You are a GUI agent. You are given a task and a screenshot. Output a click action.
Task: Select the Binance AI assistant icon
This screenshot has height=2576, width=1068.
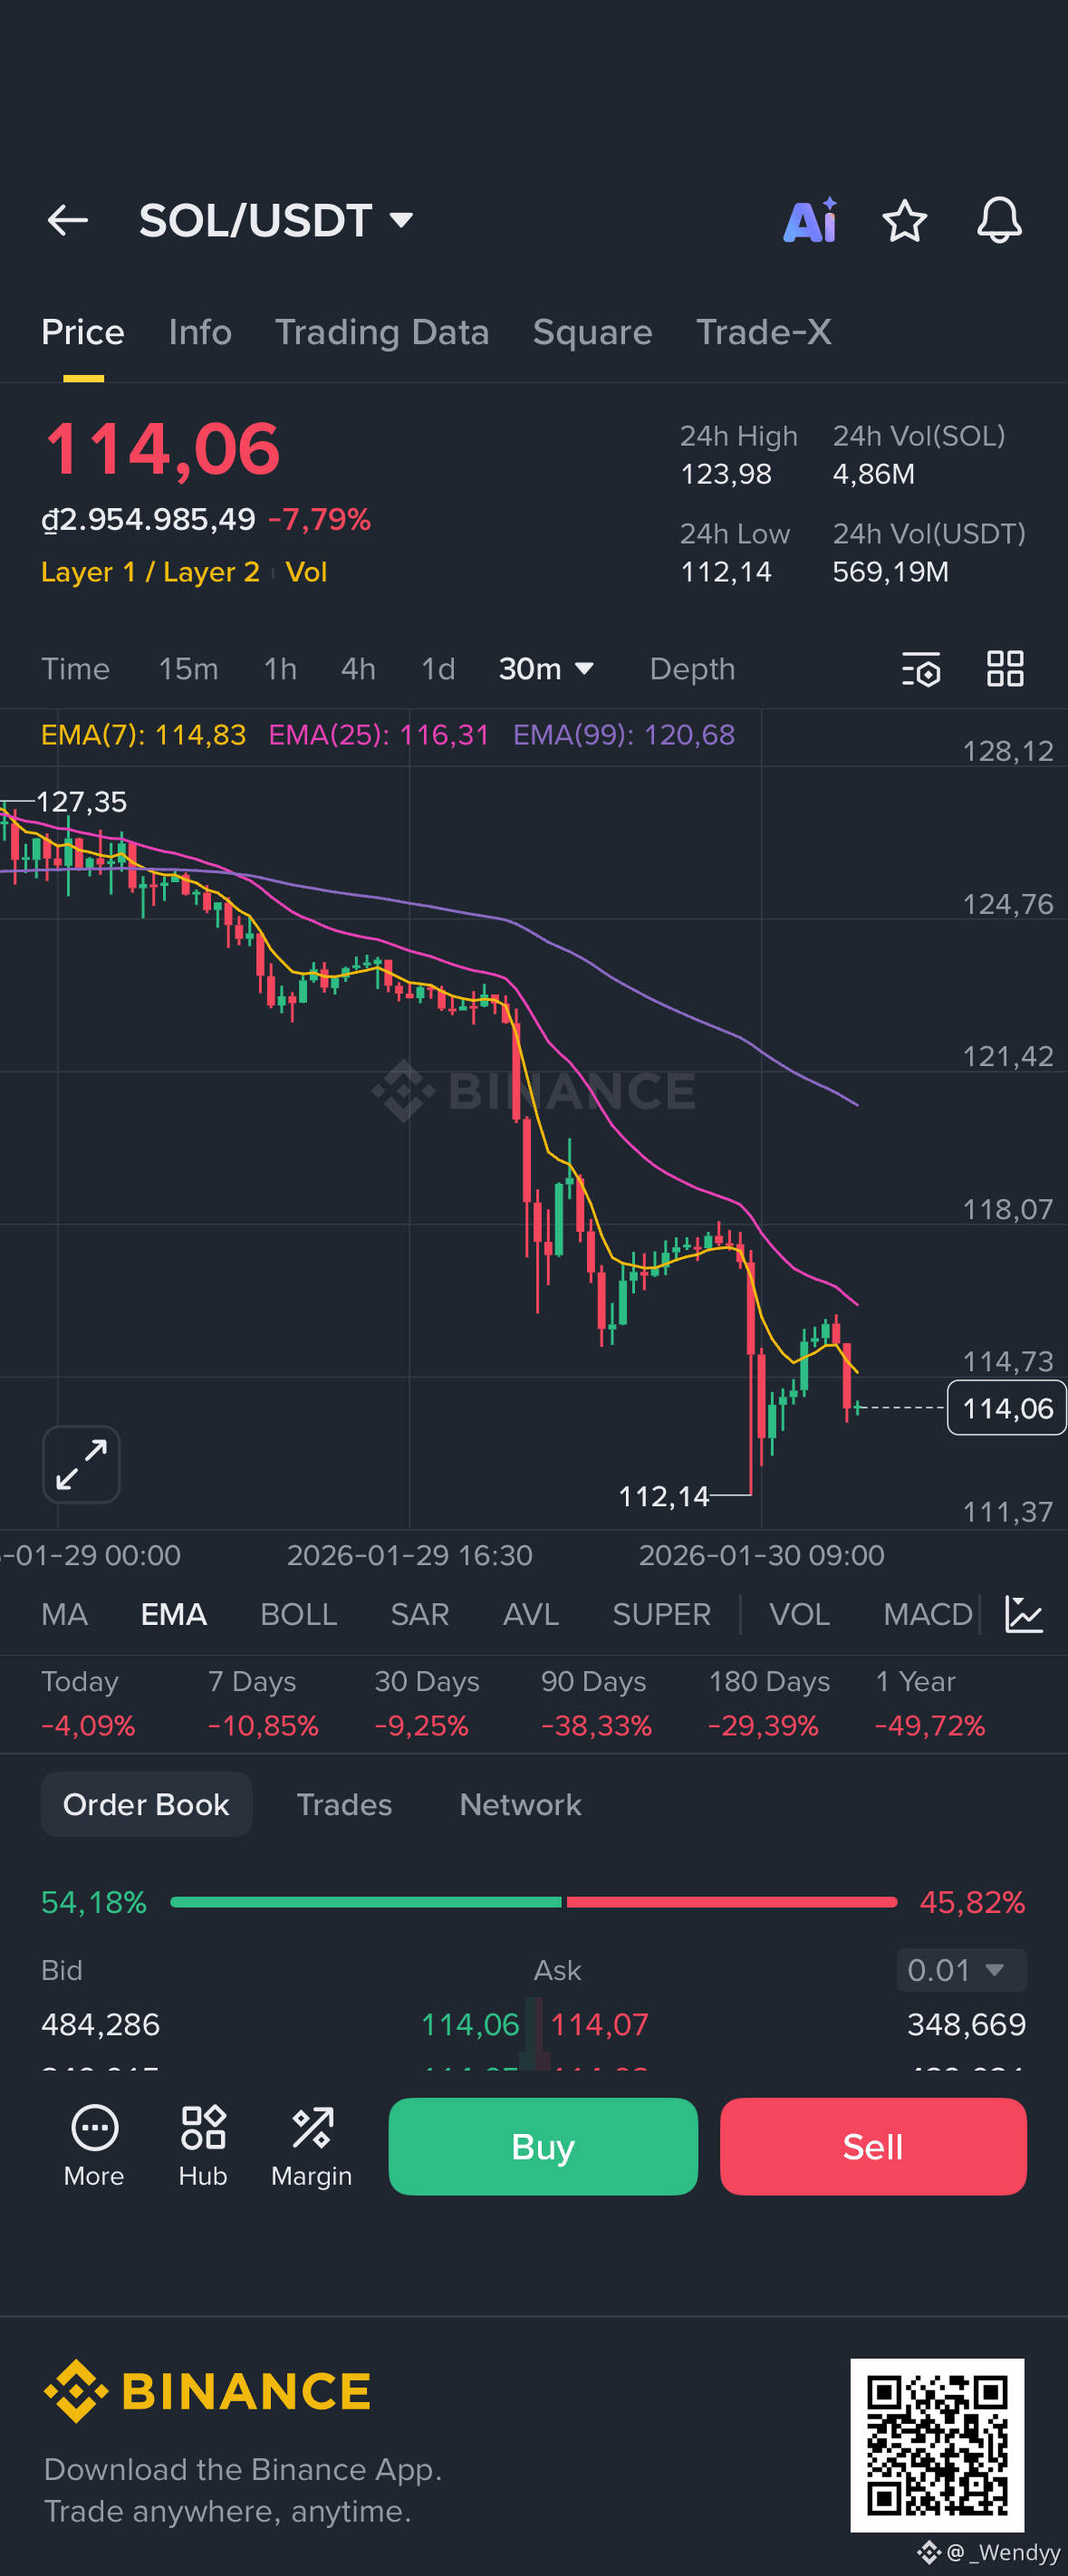click(x=811, y=221)
